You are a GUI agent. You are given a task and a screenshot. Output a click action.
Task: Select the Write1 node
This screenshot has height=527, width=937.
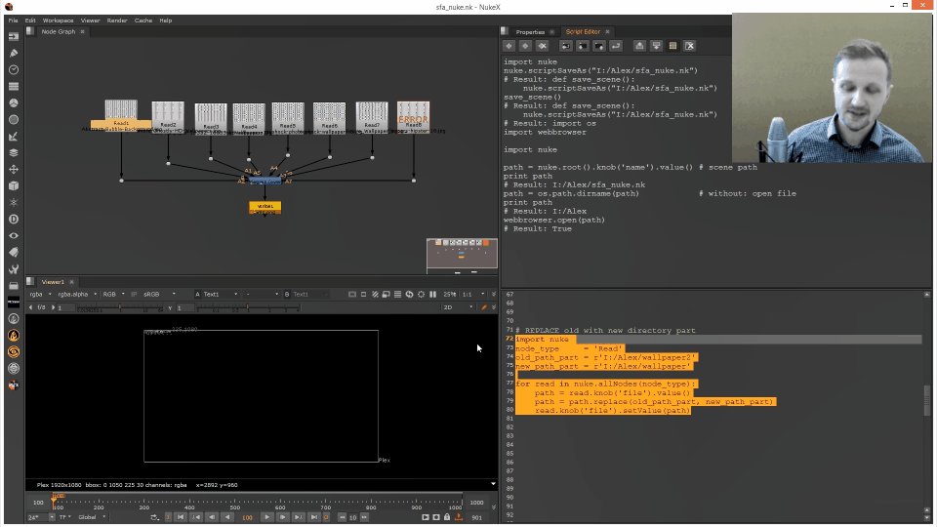click(265, 207)
